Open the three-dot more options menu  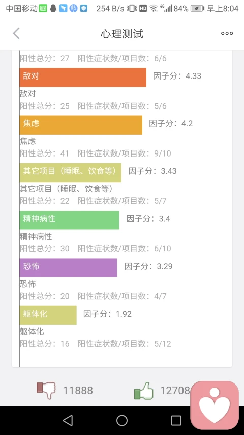(x=227, y=33)
